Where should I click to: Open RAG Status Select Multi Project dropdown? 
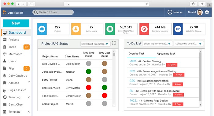(x=95, y=44)
